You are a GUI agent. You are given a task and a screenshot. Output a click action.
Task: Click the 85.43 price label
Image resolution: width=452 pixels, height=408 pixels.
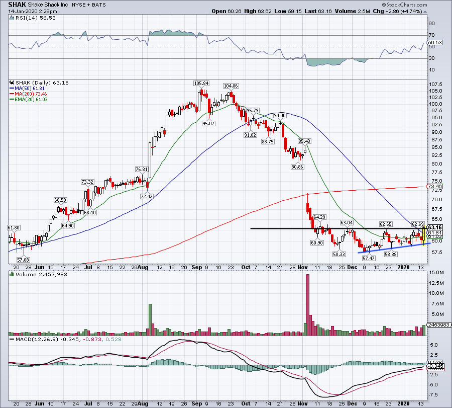tap(304, 141)
